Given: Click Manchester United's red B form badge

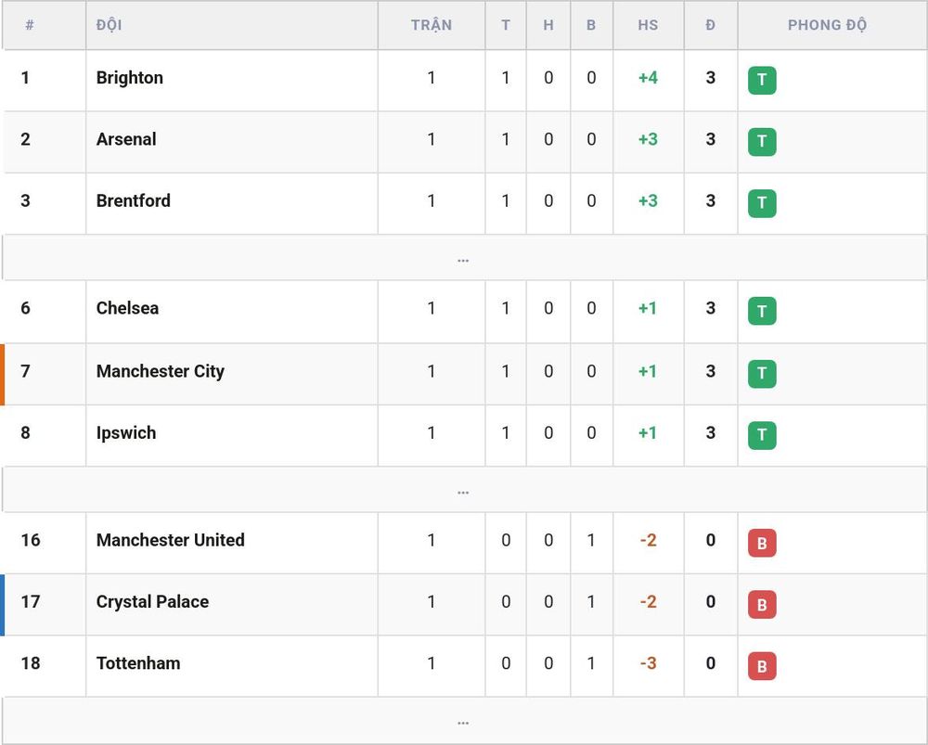Looking at the screenshot, I should (x=762, y=543).
